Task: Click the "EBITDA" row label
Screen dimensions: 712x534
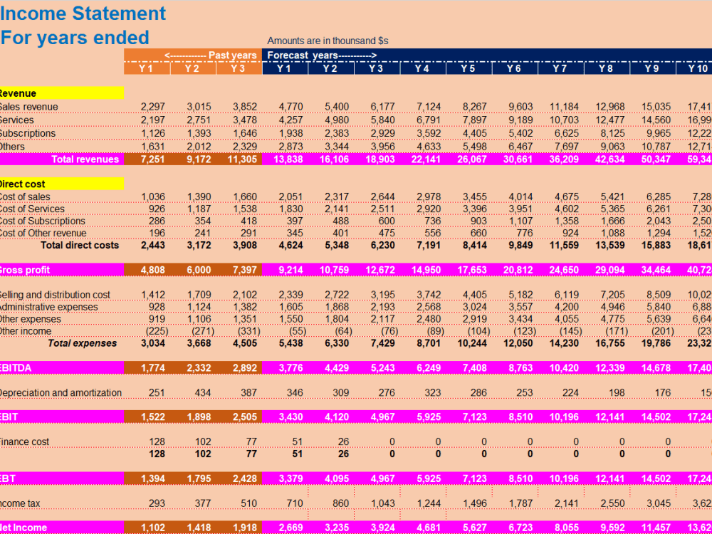Action: coord(16,367)
